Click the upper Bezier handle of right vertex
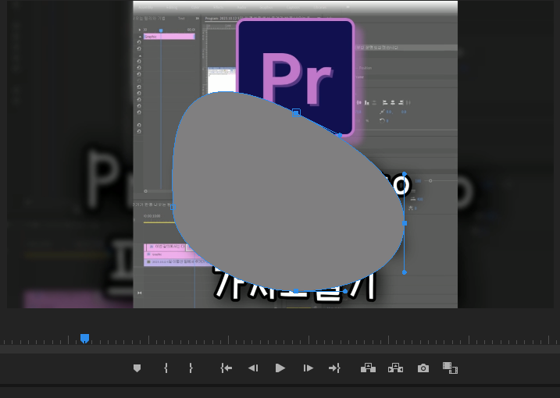Screen dimensions: 560x398 [x=405, y=174]
